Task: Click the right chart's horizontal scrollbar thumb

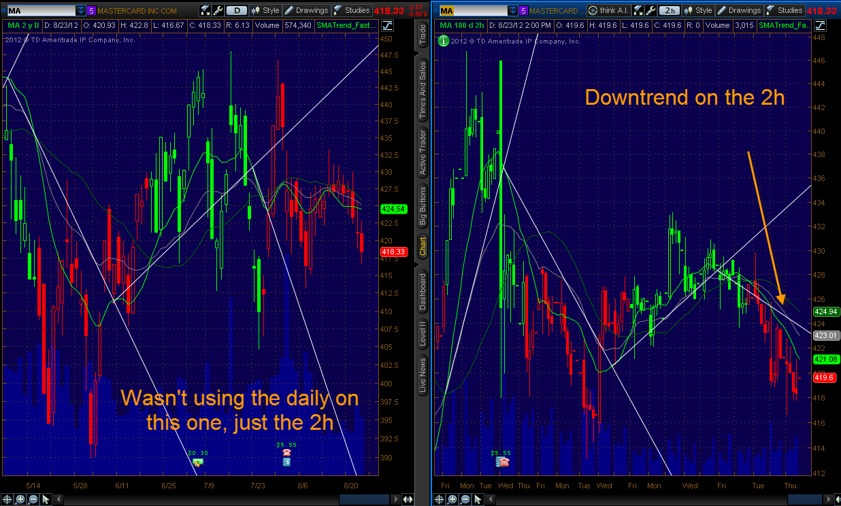Action: click(806, 499)
